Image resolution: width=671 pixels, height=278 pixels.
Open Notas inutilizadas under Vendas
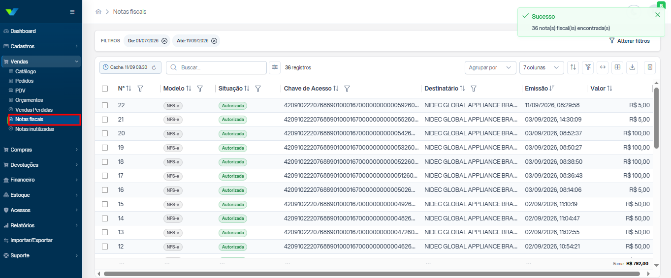click(x=34, y=129)
